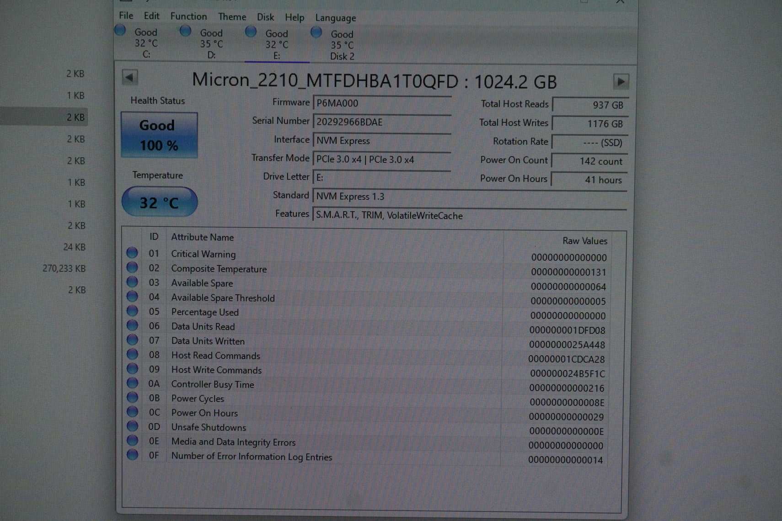Open the Edit menu
782x521 pixels.
pyautogui.click(x=151, y=16)
